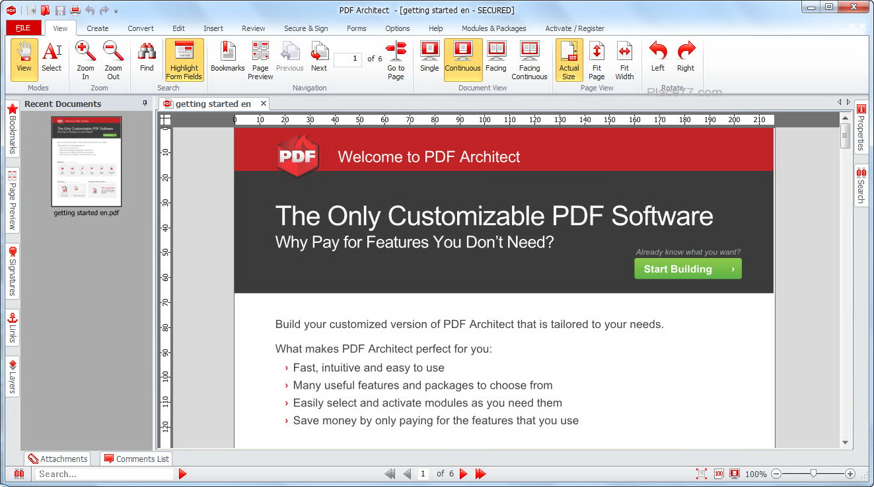Screen dimensions: 874x487
Task: Rotate the page Right
Action: tap(686, 57)
